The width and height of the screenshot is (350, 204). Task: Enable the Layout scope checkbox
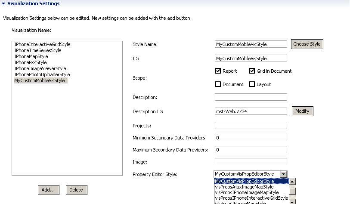[x=252, y=84]
